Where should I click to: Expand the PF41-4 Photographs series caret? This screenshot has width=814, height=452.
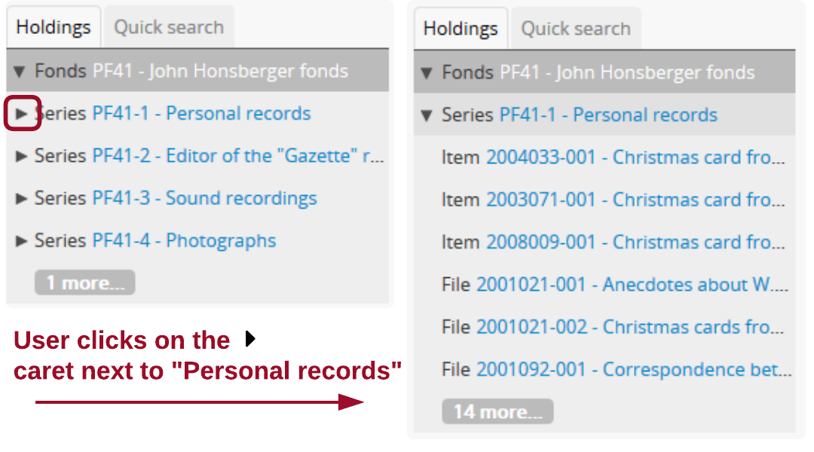(22, 241)
